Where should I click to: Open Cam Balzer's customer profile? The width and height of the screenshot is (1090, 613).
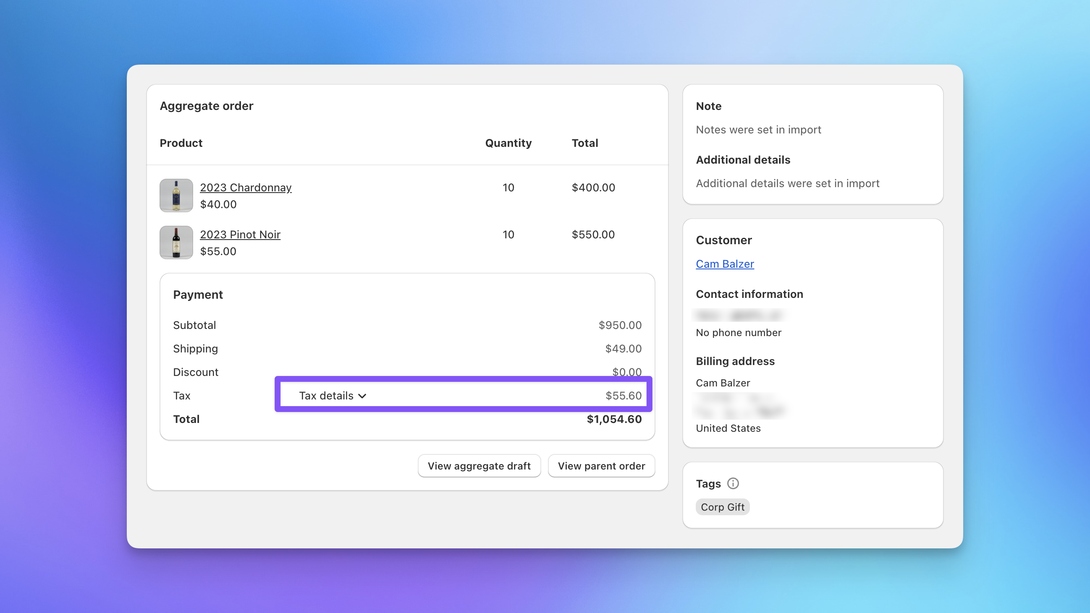[725, 263]
